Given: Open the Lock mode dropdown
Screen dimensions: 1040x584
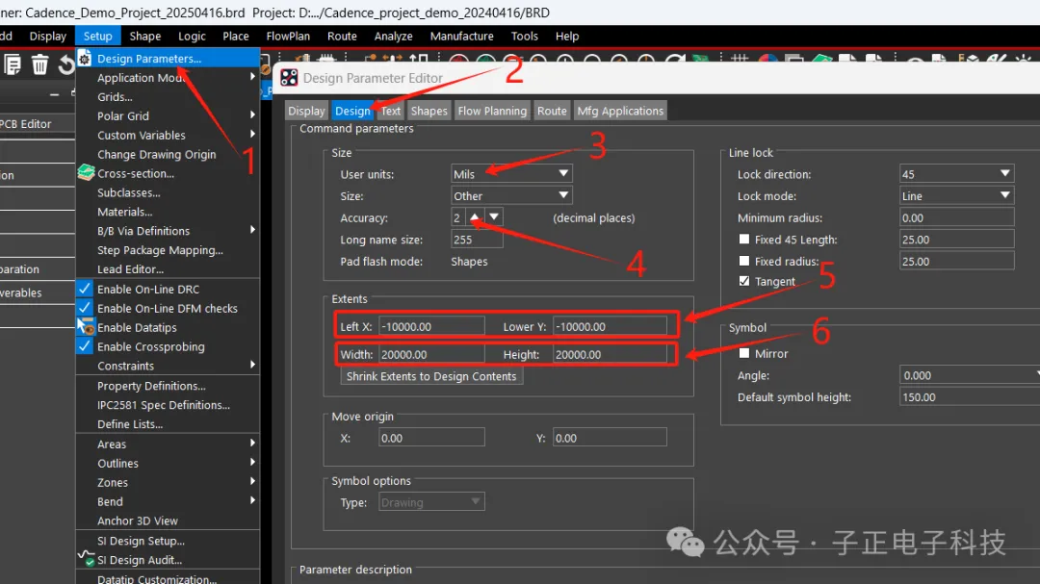Looking at the screenshot, I should tap(956, 195).
